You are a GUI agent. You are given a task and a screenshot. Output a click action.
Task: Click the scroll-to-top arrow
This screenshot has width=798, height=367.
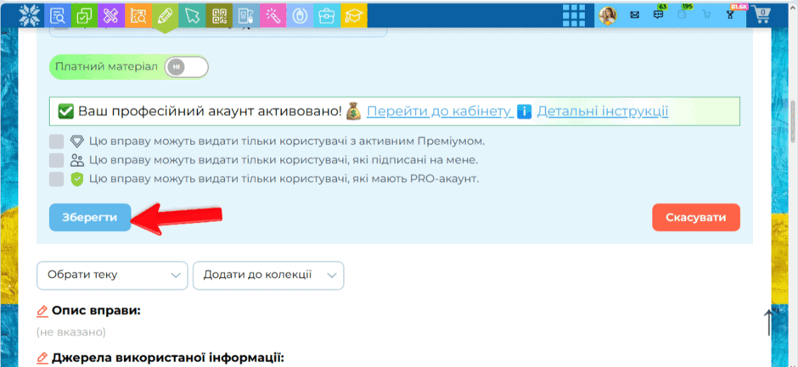(768, 322)
